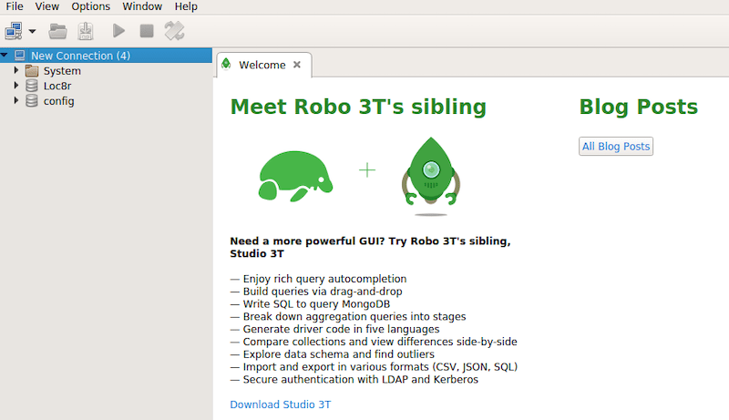Click 'Need a more powerful GUI?' bold text

click(x=308, y=241)
